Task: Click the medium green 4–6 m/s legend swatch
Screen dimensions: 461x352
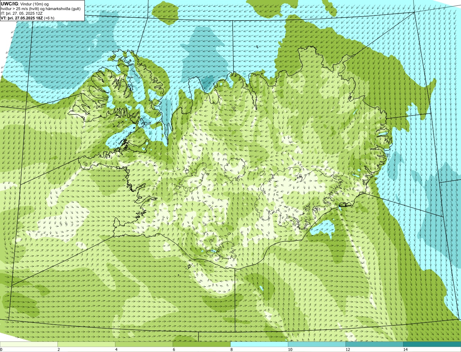Action: click(x=144, y=344)
